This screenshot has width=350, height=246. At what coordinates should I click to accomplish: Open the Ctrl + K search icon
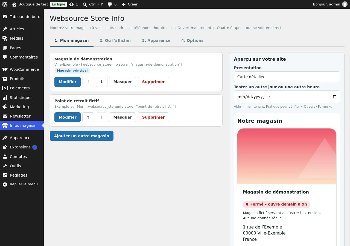coord(85,4)
